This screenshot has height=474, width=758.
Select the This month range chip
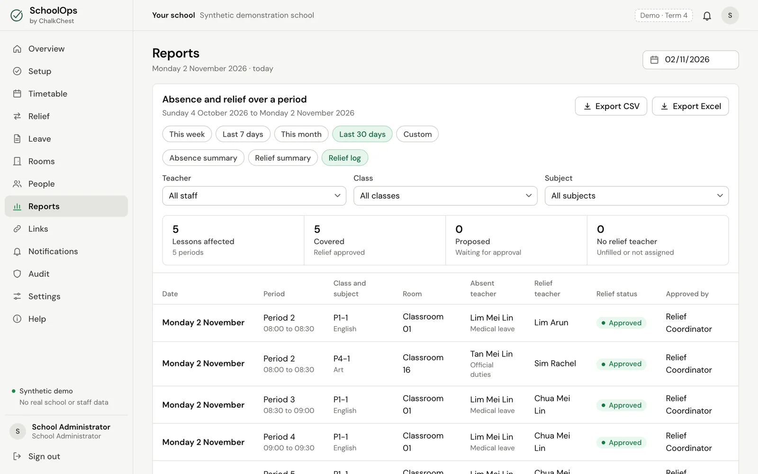point(301,134)
